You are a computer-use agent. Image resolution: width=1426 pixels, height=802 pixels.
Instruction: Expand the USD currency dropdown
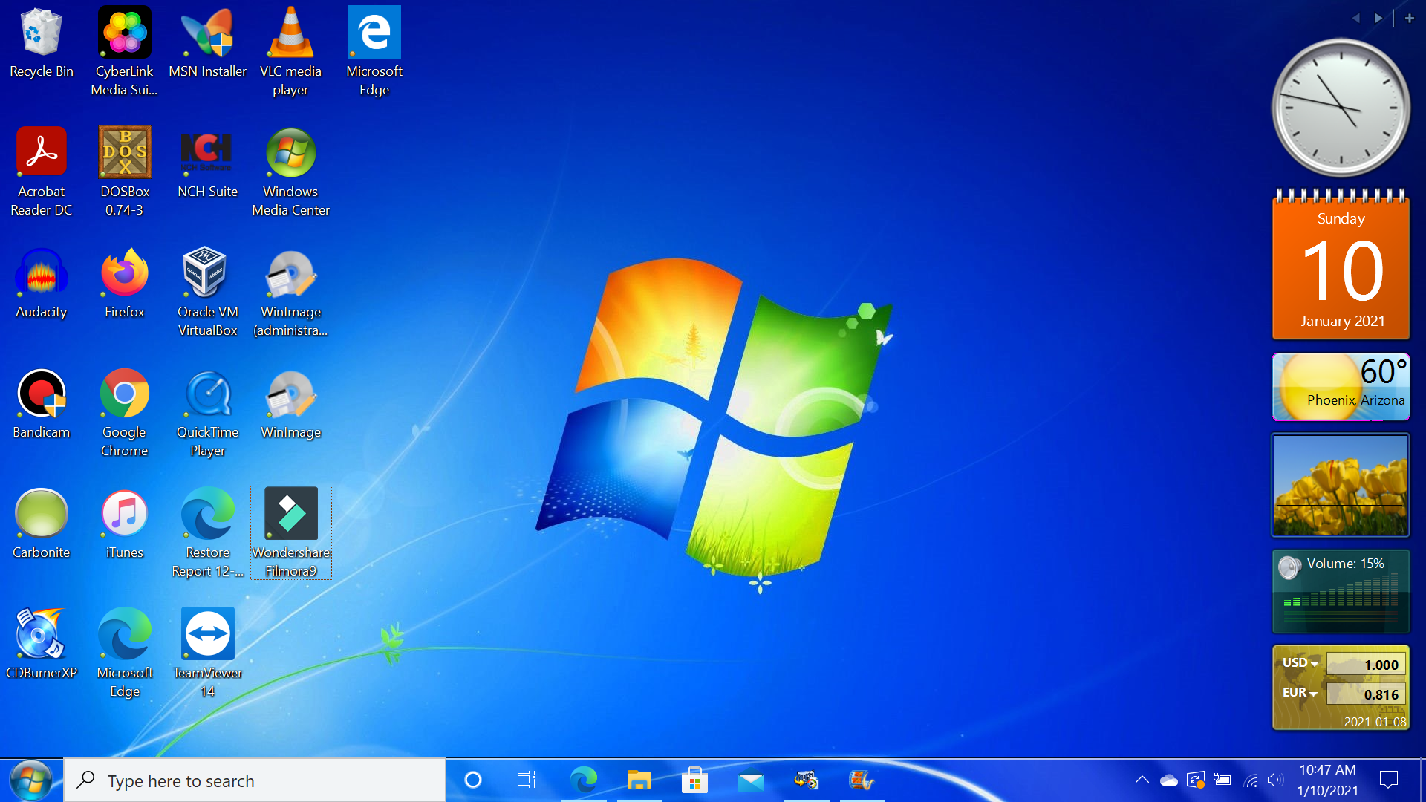pos(1300,662)
